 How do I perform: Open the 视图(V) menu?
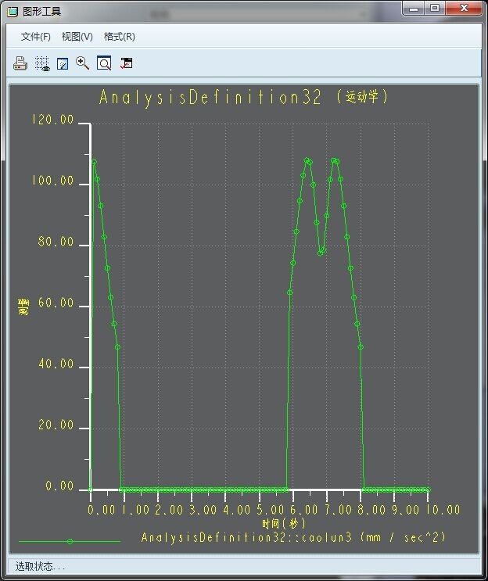[x=77, y=37]
